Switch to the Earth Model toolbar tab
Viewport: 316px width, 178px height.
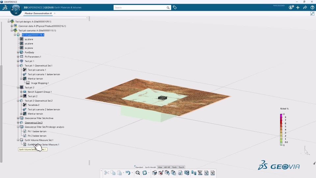click(x=150, y=167)
